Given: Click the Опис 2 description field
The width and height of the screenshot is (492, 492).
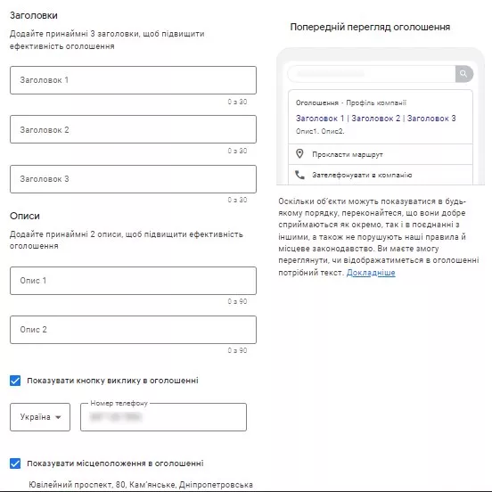Looking at the screenshot, I should pos(133,330).
